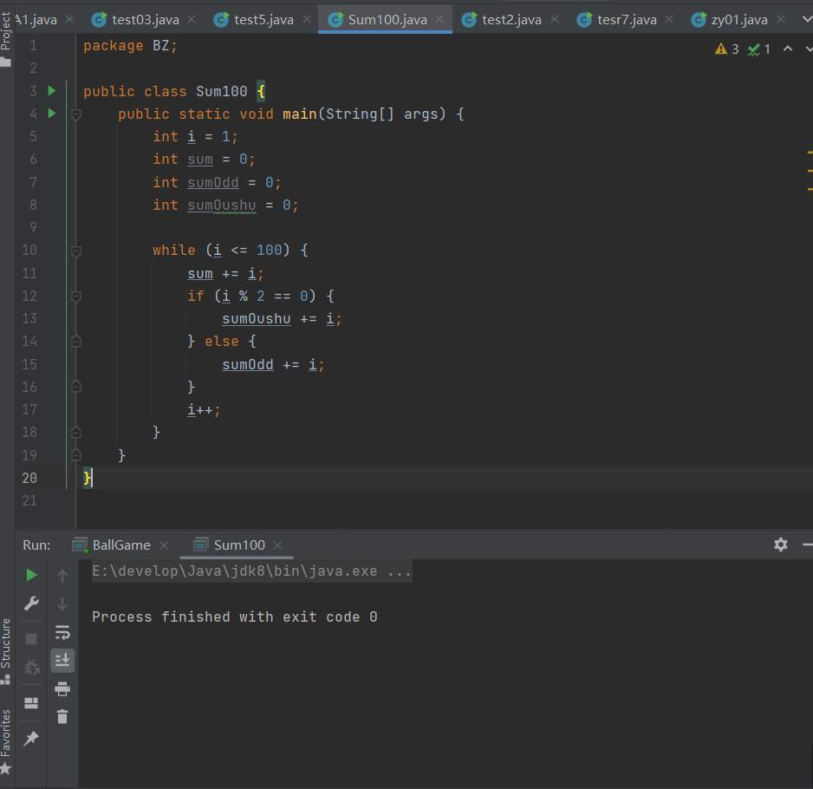Screen dimensions: 813x789
Task: Run the main method from line 4 gutter
Action: pos(52,113)
